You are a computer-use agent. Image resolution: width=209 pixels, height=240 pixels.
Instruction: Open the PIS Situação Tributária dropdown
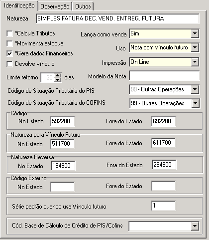[195, 89]
